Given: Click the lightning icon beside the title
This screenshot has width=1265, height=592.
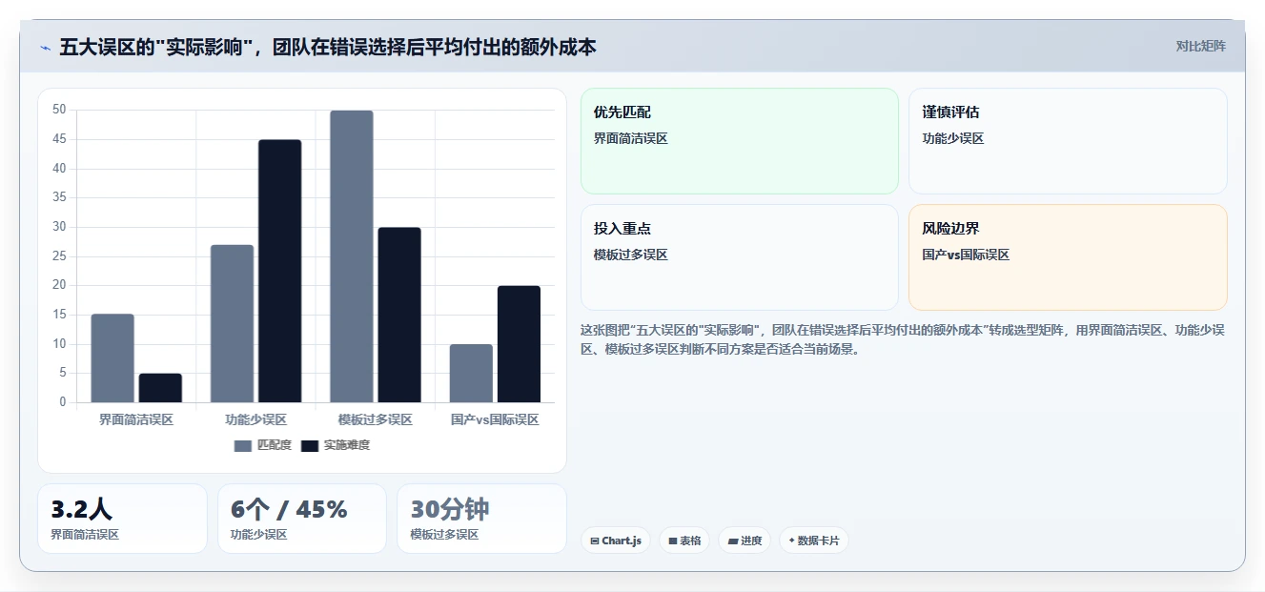Looking at the screenshot, I should click(x=45, y=48).
